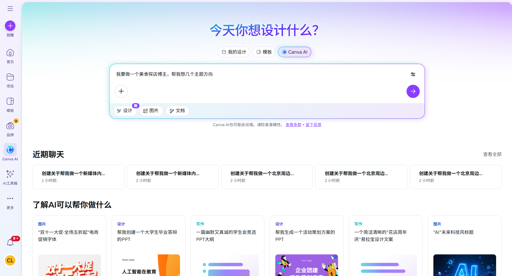Expand 更多 in the sidebar
Viewport: 512px width, 276px height.
[x=10, y=199]
